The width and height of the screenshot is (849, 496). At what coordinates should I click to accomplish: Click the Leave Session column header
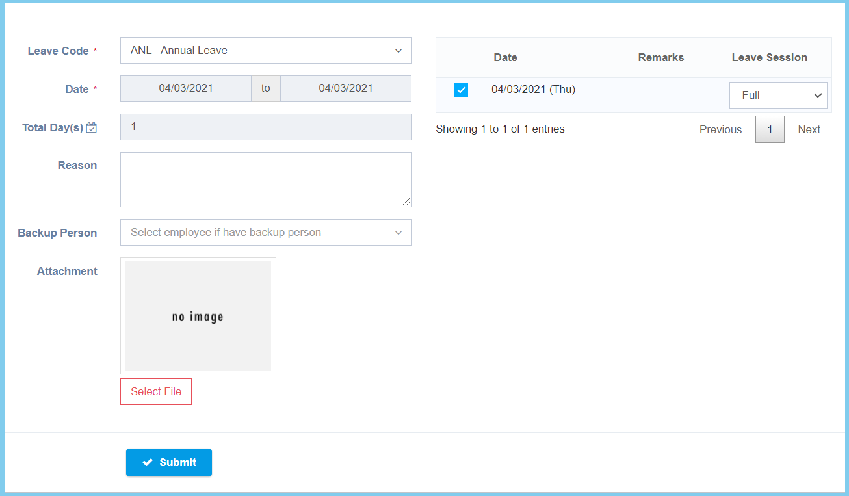769,57
